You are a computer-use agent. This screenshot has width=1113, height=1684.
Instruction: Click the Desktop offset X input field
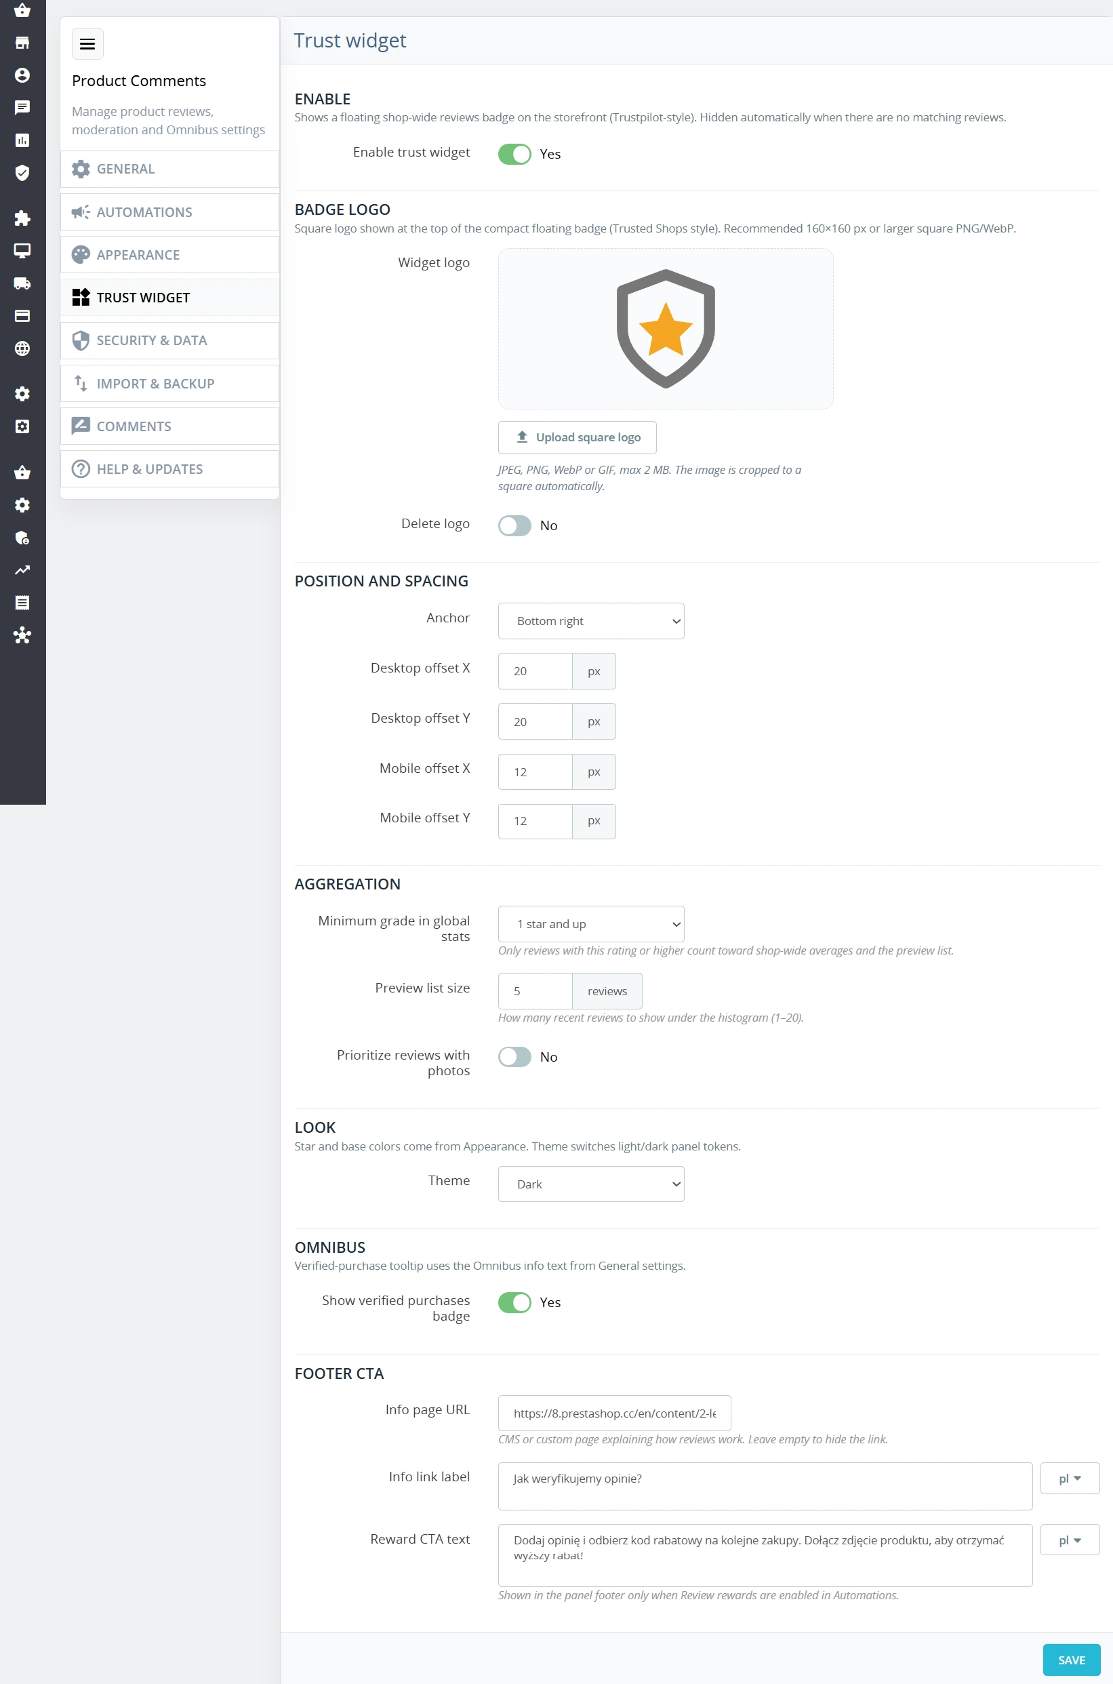[x=535, y=671]
